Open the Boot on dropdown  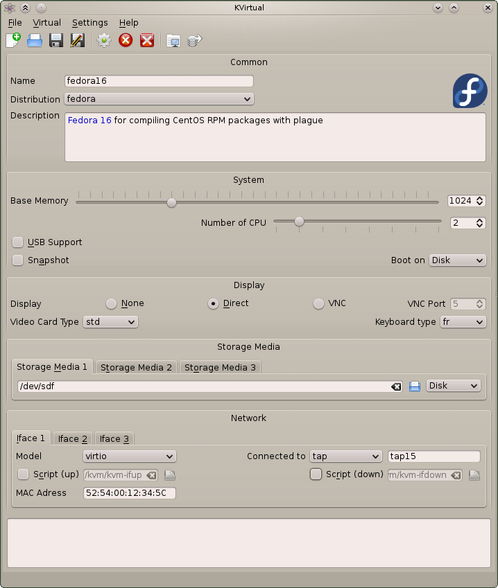coord(458,260)
